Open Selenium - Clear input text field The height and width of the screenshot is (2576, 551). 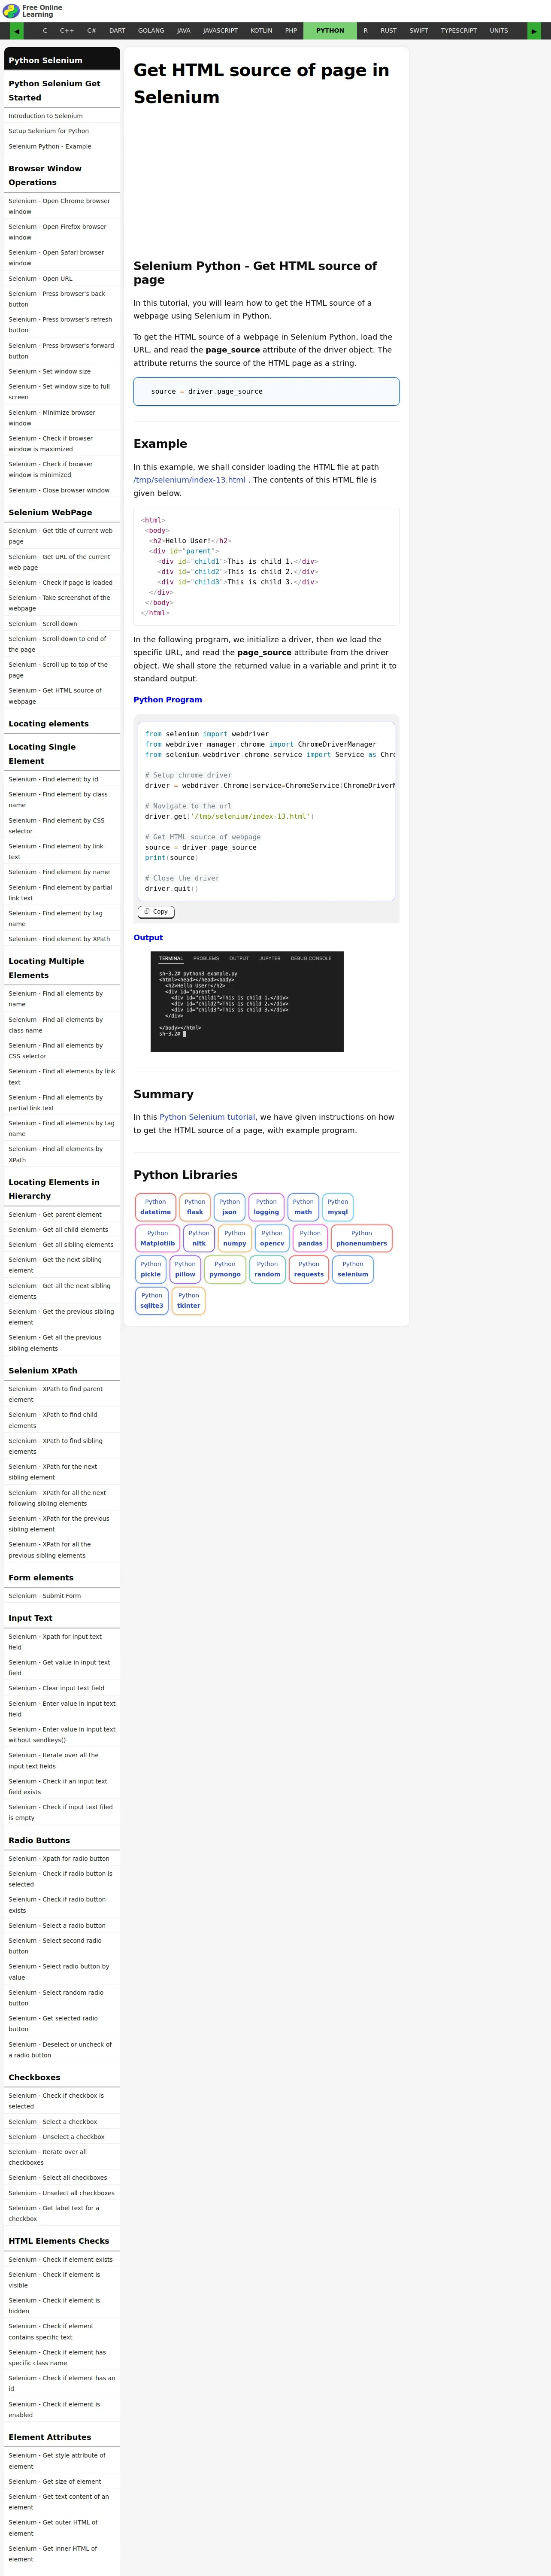[x=62, y=1688]
